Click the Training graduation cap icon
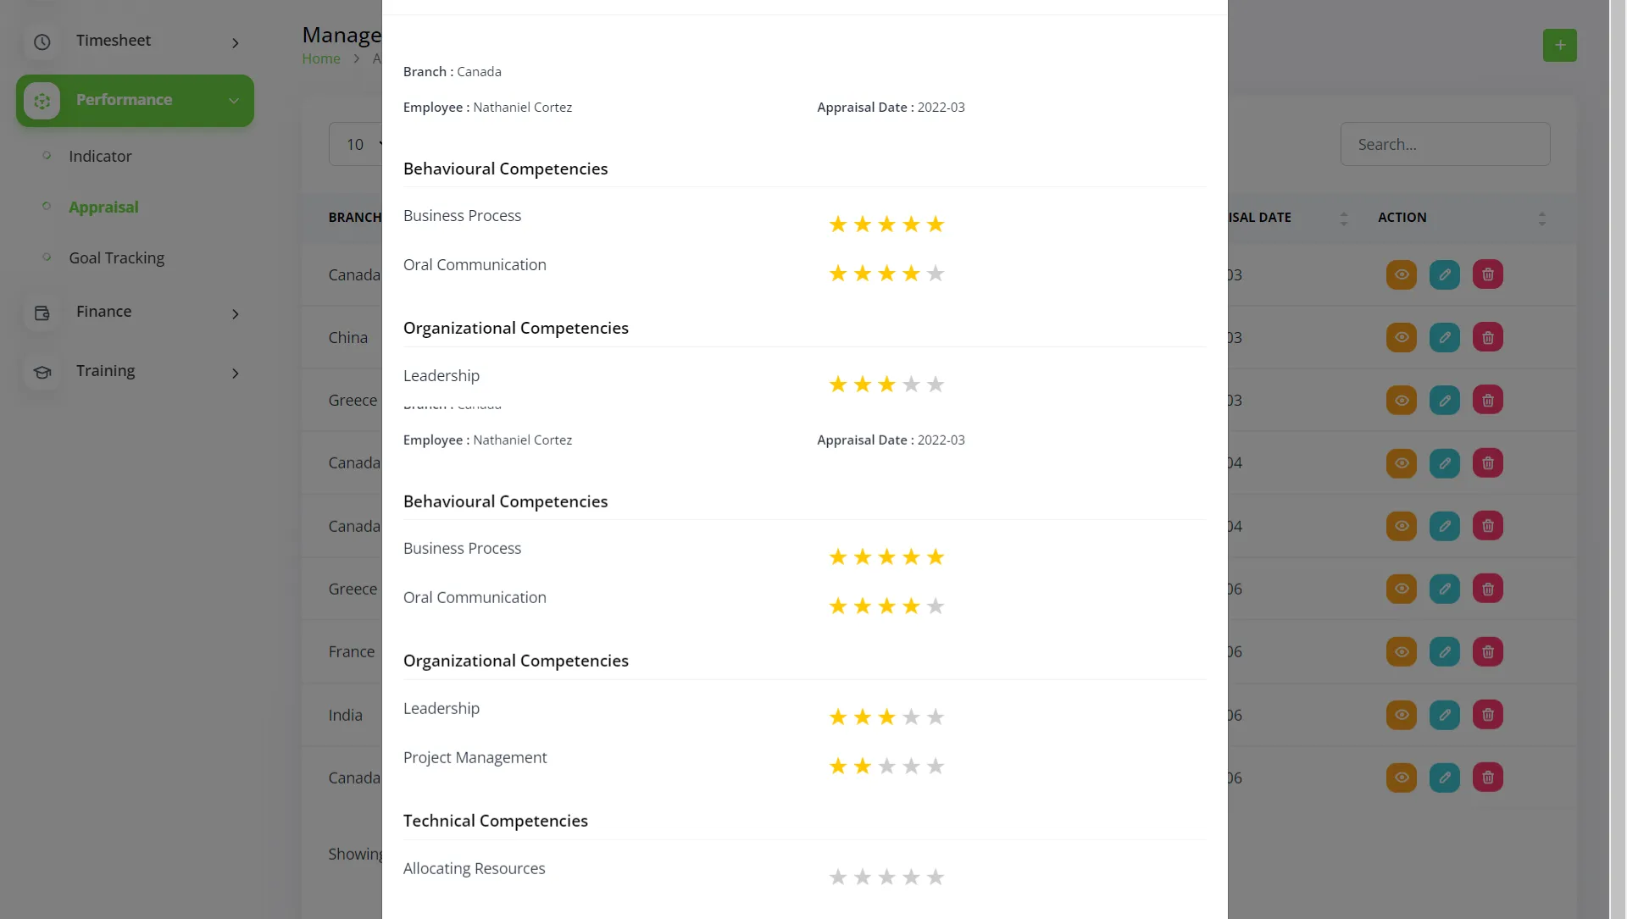The height and width of the screenshot is (919, 1627). (x=42, y=372)
